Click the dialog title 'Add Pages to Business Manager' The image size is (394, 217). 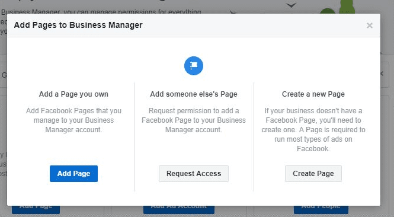(78, 25)
